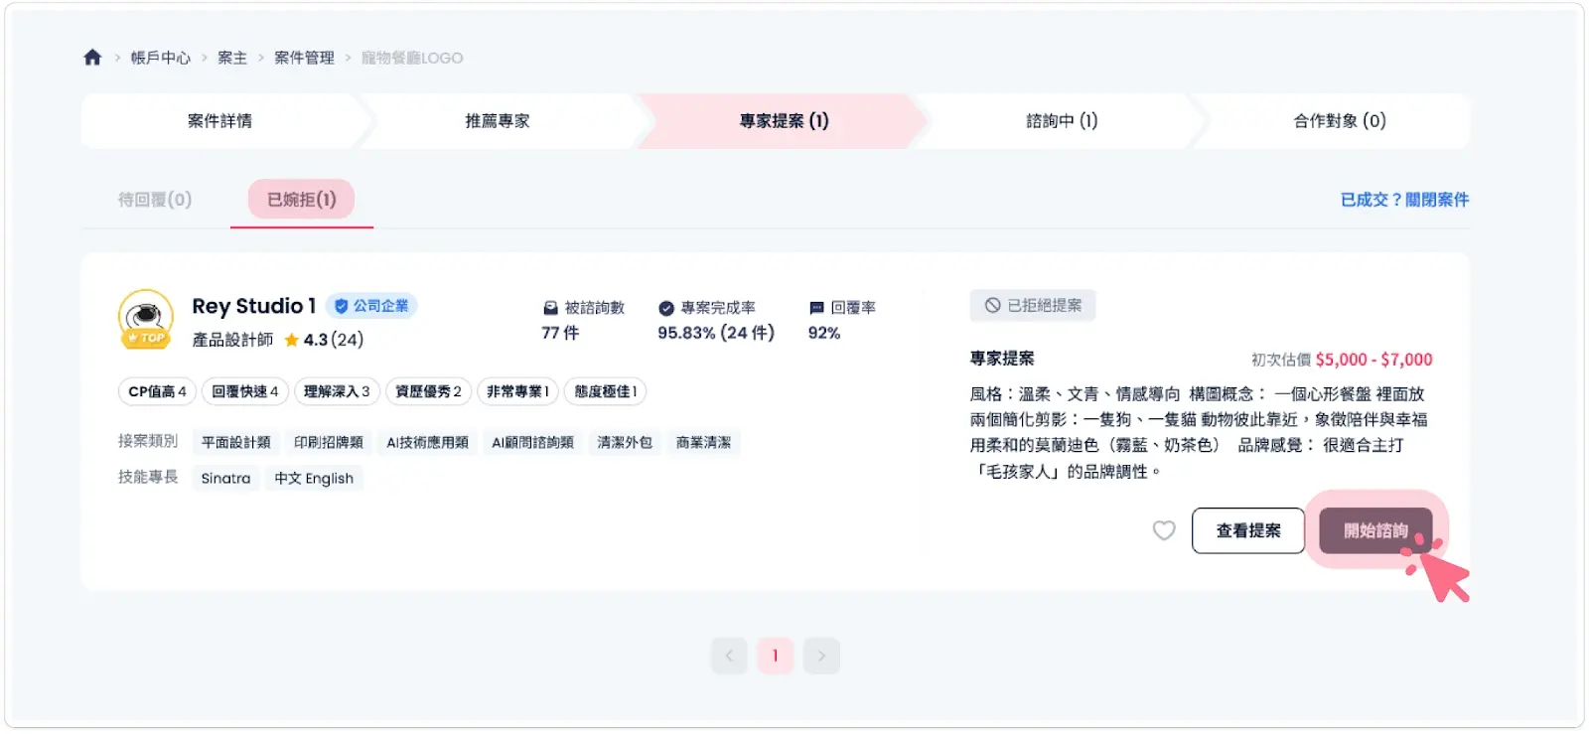Click Rey Studio 1 profile avatar
The width and height of the screenshot is (1589, 734).
[146, 318]
